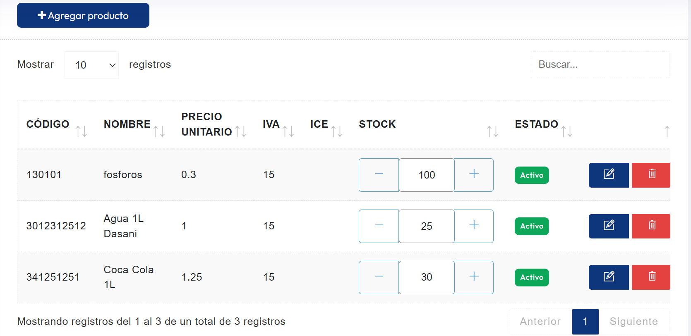
Task: Delete the Coca Cola 1L product
Action: click(651, 277)
